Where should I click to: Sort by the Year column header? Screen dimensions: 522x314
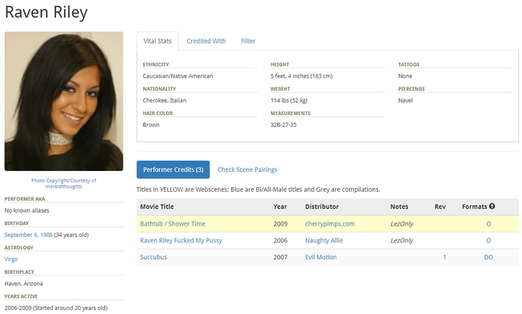280,206
